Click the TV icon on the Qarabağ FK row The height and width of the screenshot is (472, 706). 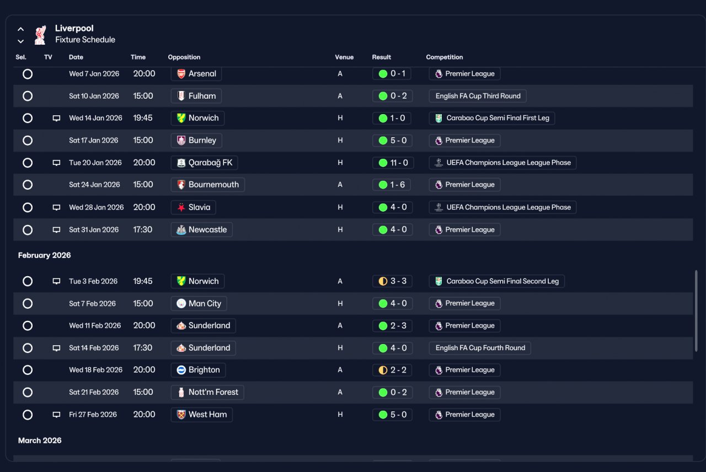(56, 163)
